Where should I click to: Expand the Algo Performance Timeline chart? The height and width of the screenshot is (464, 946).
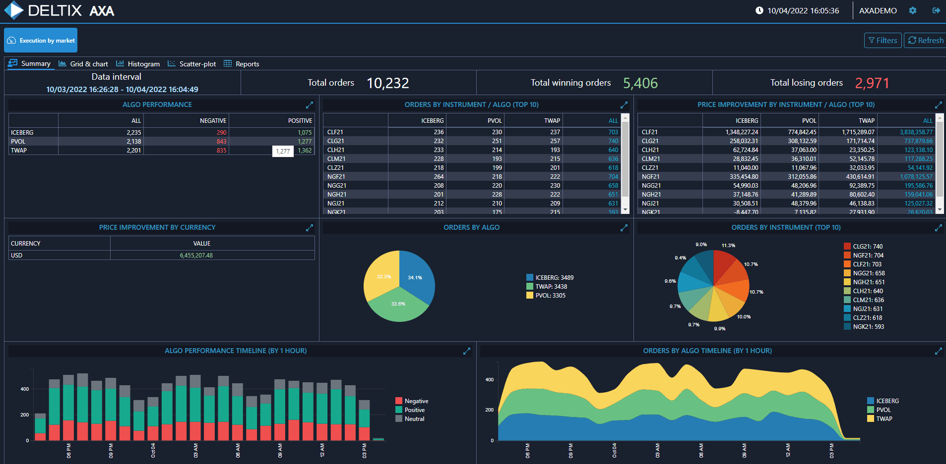click(466, 351)
